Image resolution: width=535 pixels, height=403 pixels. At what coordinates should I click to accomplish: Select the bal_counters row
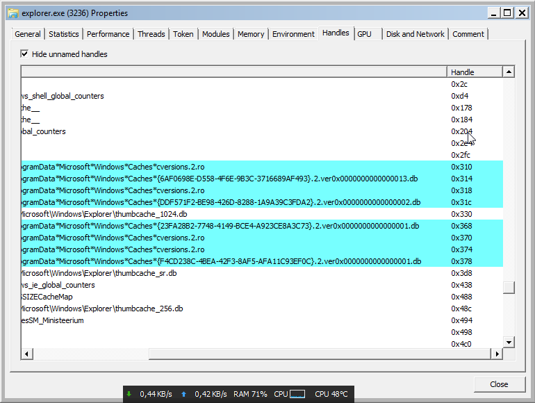262,131
